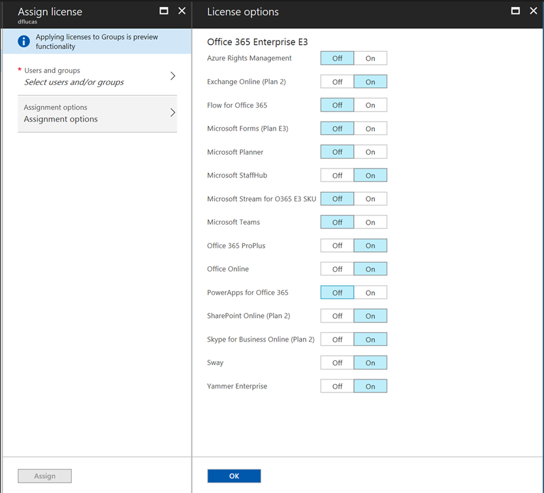
Task: Click the dflucas subtitle text
Action: click(27, 22)
